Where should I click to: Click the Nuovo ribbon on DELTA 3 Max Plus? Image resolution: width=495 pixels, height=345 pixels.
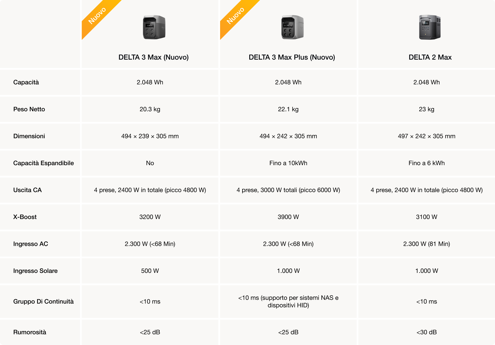[235, 16]
